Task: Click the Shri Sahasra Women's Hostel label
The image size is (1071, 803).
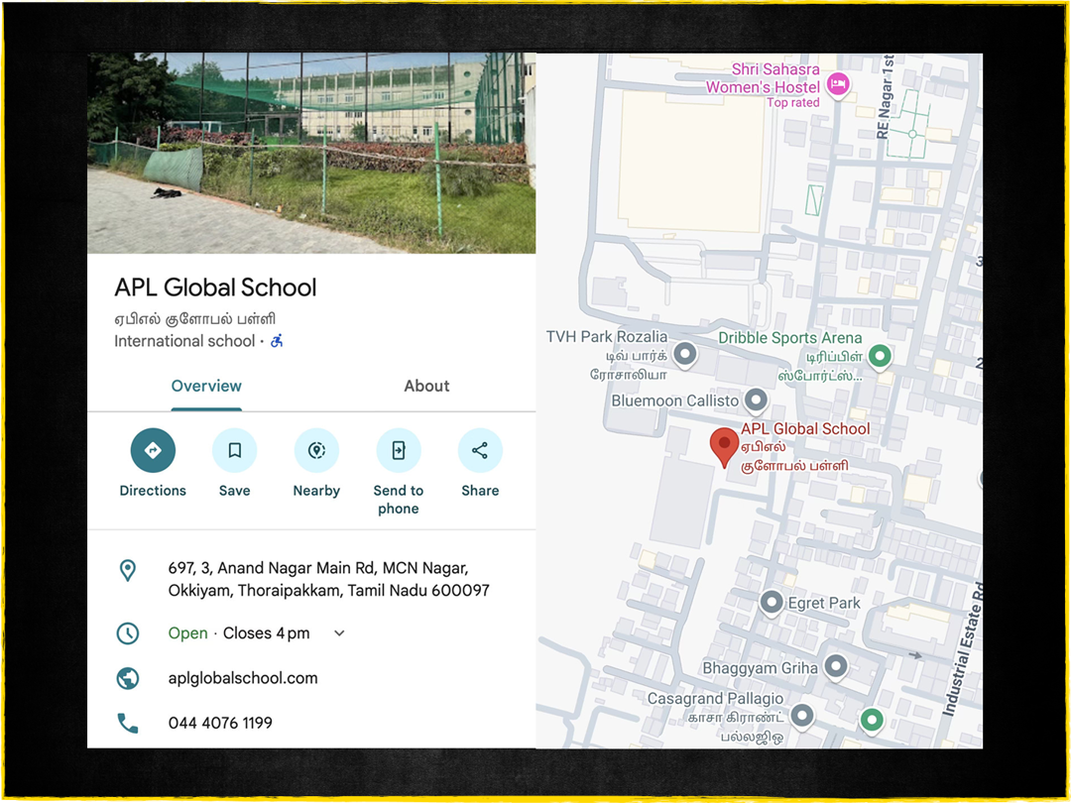Action: pos(763,78)
